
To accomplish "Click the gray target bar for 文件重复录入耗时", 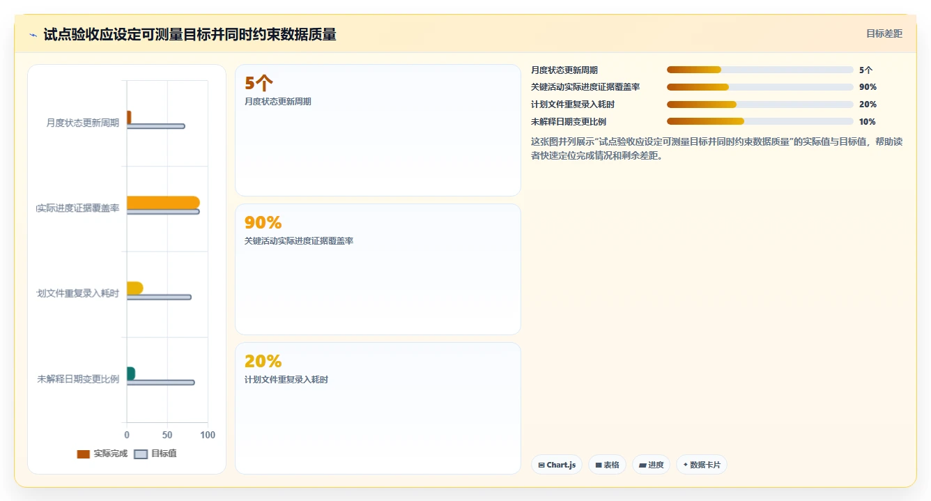I will click(159, 297).
